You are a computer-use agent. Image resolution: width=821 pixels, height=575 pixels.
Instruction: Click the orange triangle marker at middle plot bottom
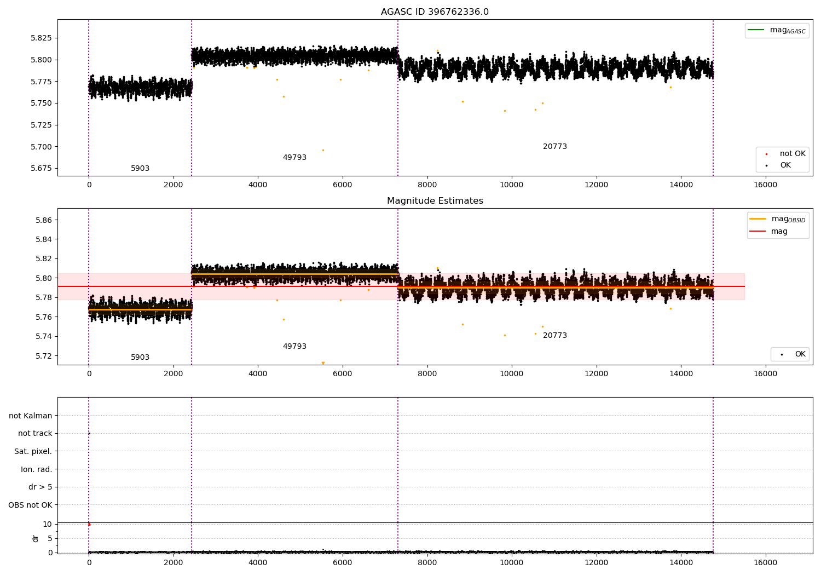click(323, 363)
